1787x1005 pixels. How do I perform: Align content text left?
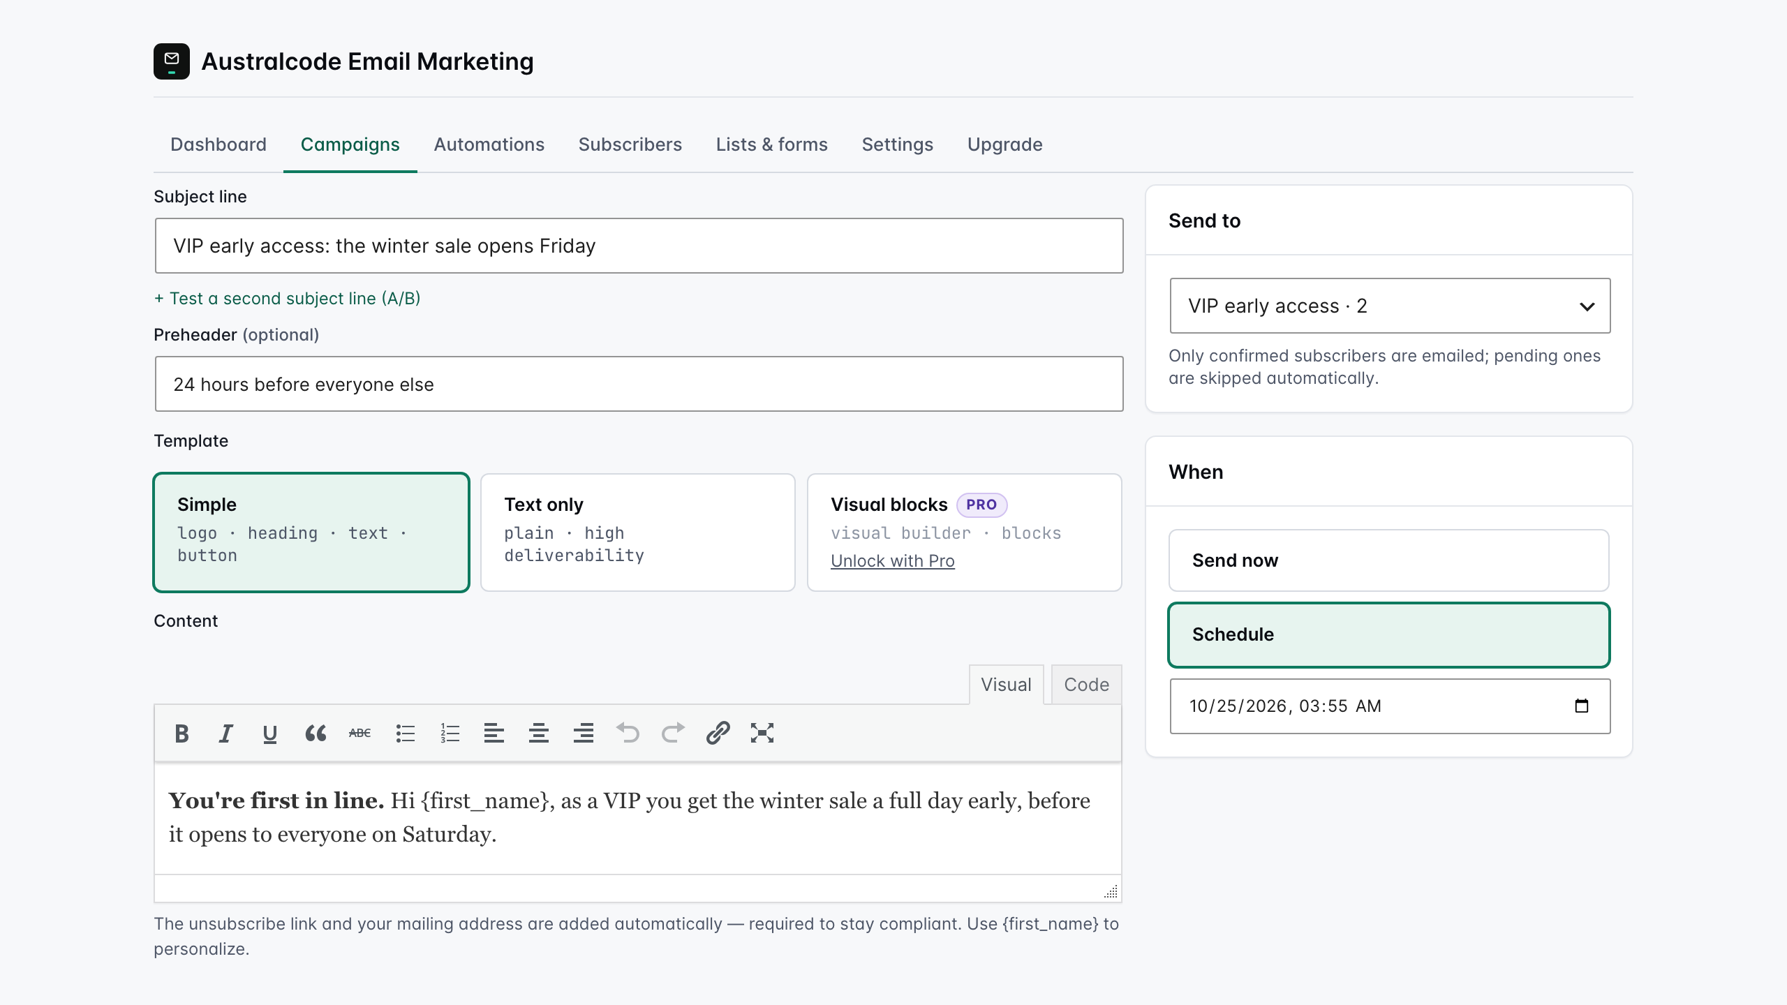[x=494, y=733]
